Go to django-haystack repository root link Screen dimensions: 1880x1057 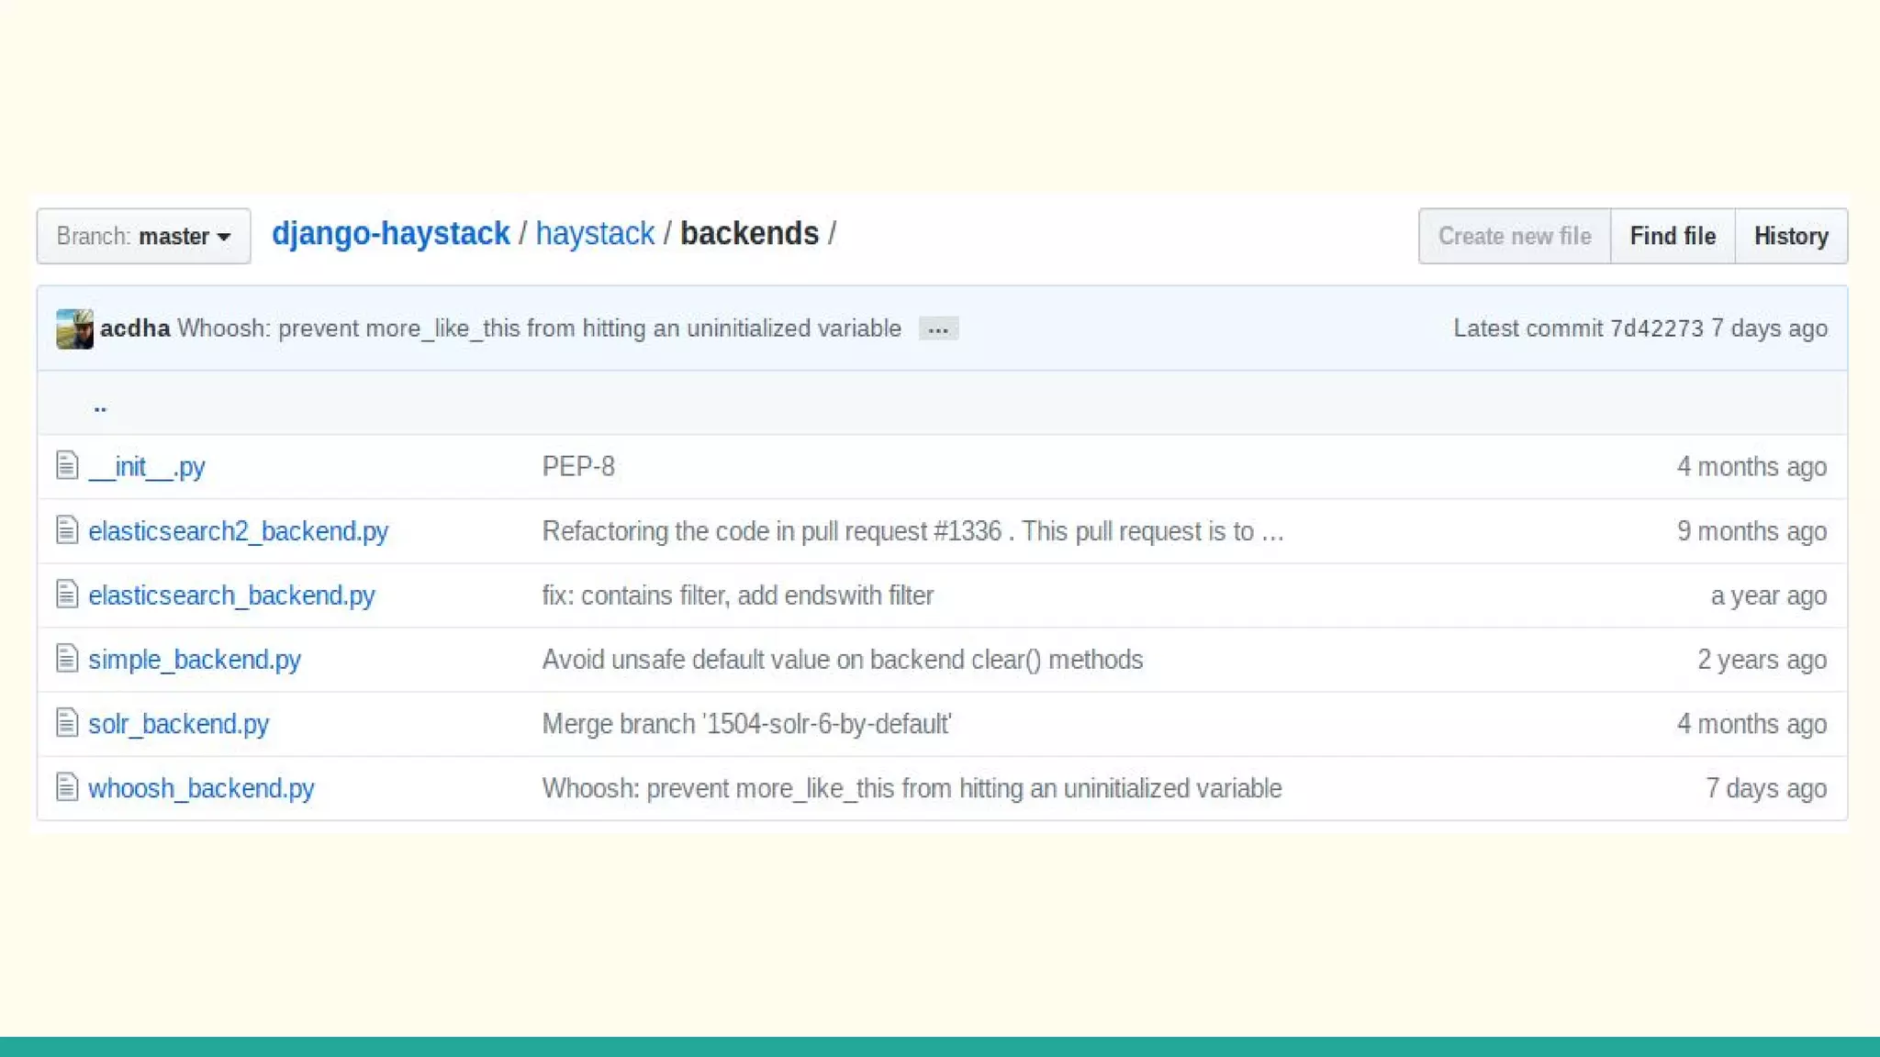390,234
